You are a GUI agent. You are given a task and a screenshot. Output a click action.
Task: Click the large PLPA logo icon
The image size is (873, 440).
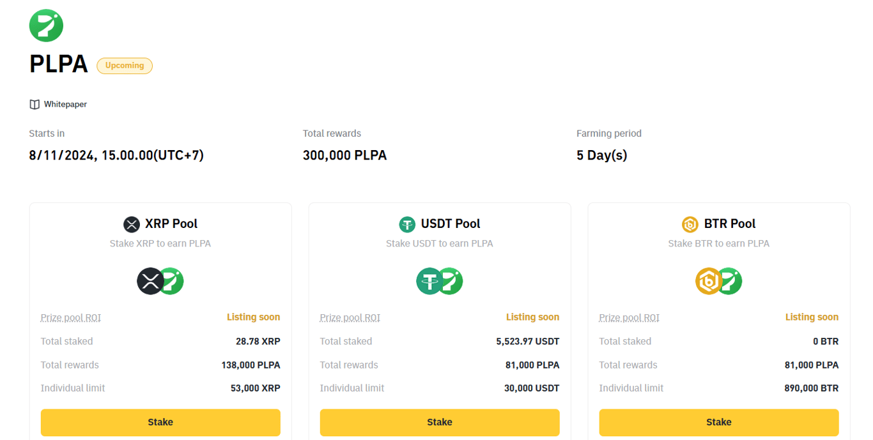click(x=46, y=26)
